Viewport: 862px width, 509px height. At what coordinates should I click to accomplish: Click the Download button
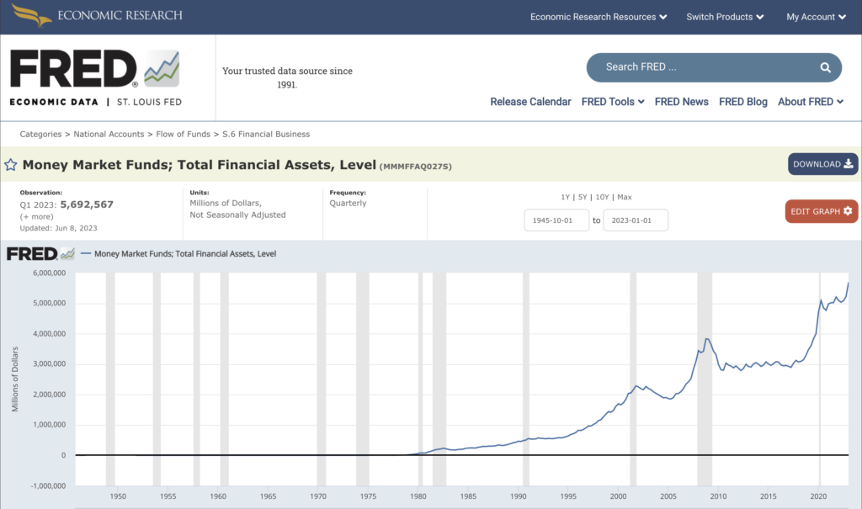(x=823, y=164)
